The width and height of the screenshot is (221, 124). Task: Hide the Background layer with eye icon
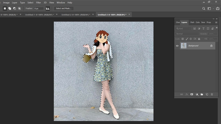coord(177,46)
